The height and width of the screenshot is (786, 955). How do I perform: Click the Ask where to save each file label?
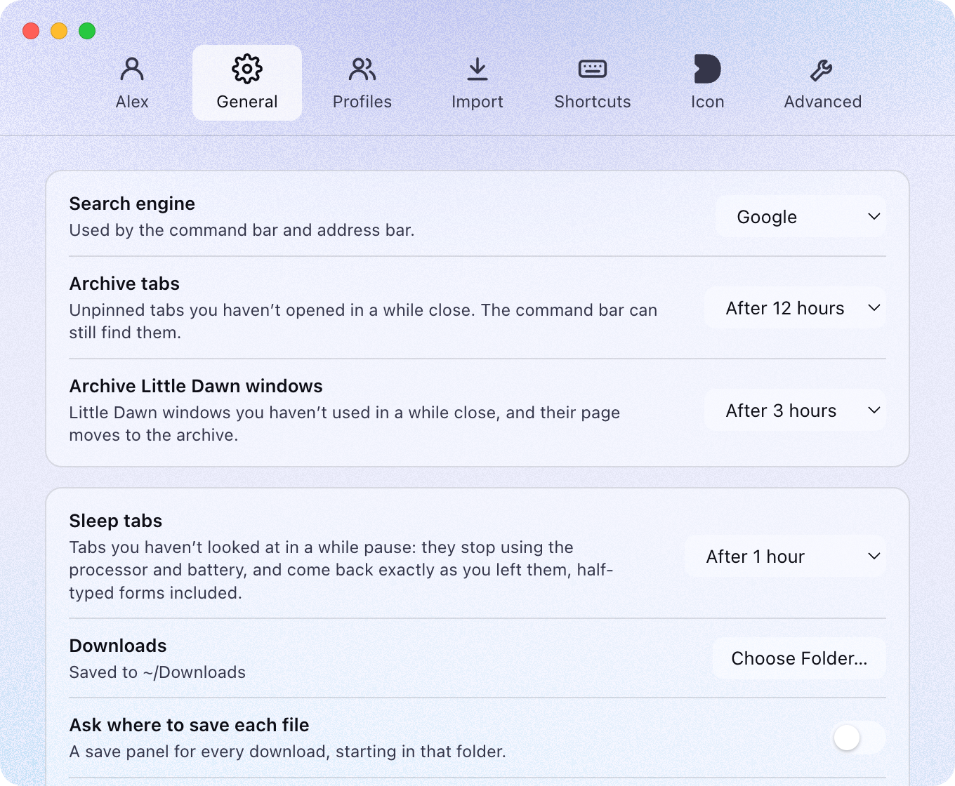point(190,725)
